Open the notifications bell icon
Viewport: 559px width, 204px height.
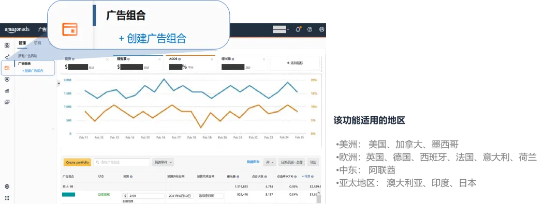298,29
